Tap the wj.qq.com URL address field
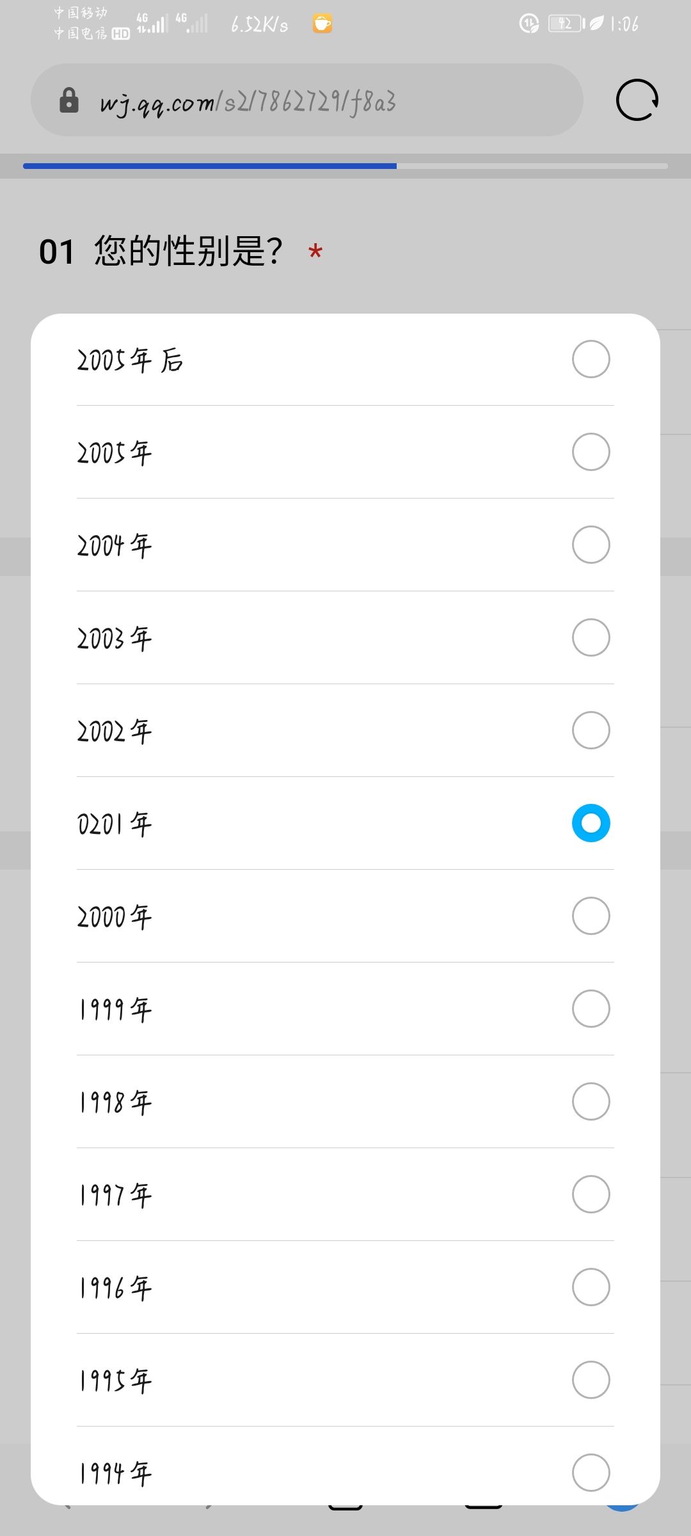 point(307,100)
